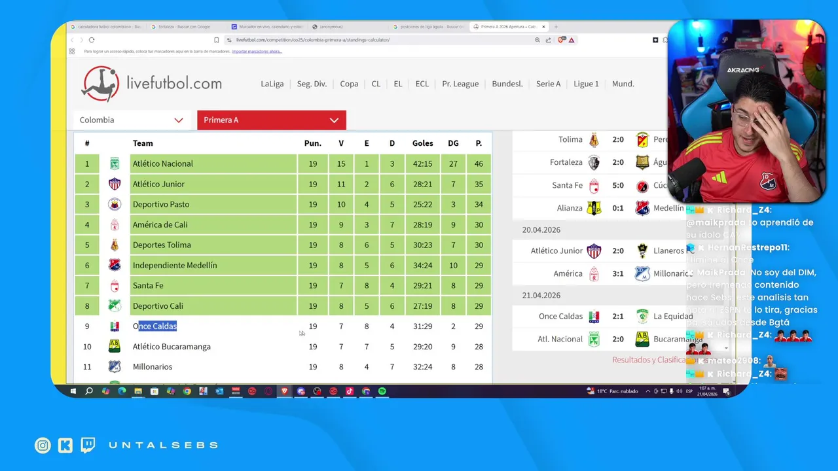The image size is (838, 471).
Task: Click Llaneros FC crest in results list
Action: (642, 251)
